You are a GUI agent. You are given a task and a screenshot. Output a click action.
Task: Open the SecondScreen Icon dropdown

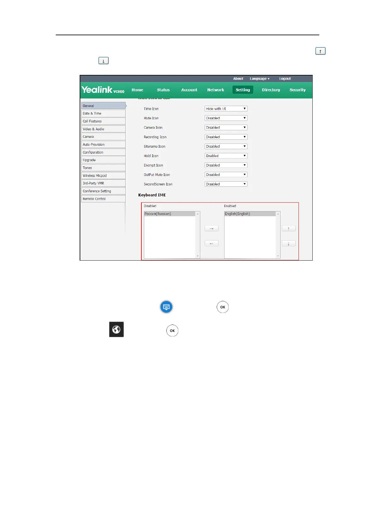pos(226,184)
